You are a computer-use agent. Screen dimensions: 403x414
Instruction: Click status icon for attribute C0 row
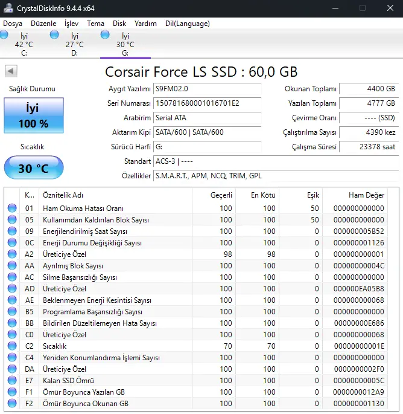(x=12, y=335)
